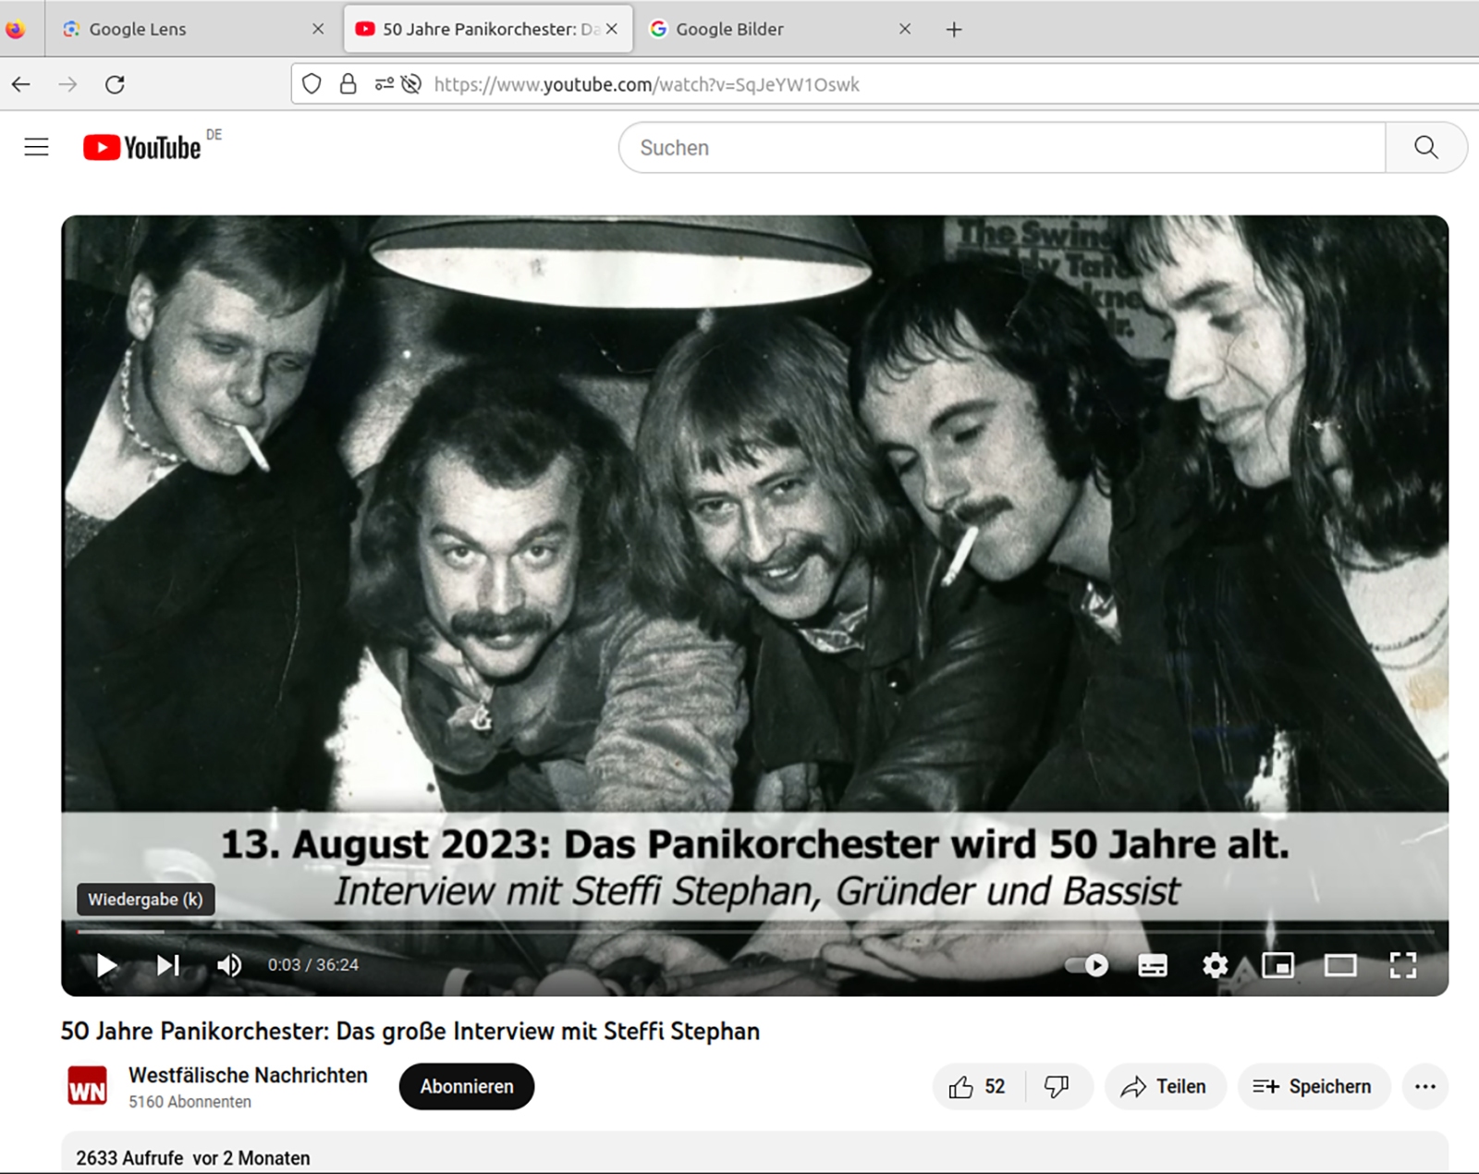This screenshot has height=1174, width=1479.
Task: Subscribe using the Abonnieren button
Action: pyautogui.click(x=466, y=1087)
